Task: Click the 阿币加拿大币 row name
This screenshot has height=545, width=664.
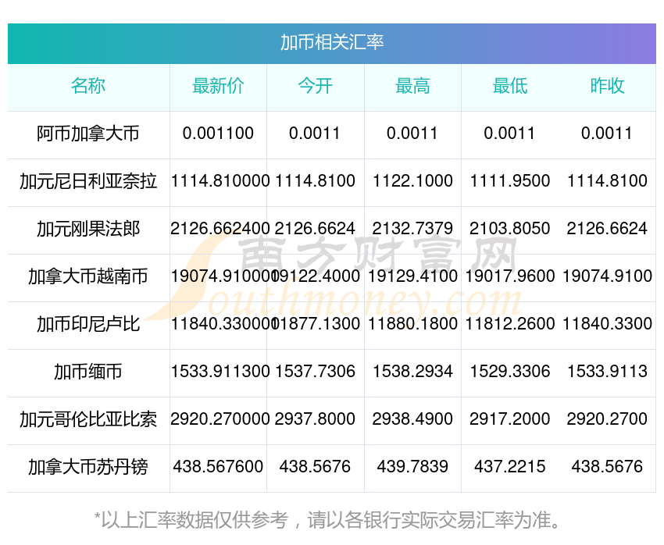Action: pyautogui.click(x=88, y=134)
